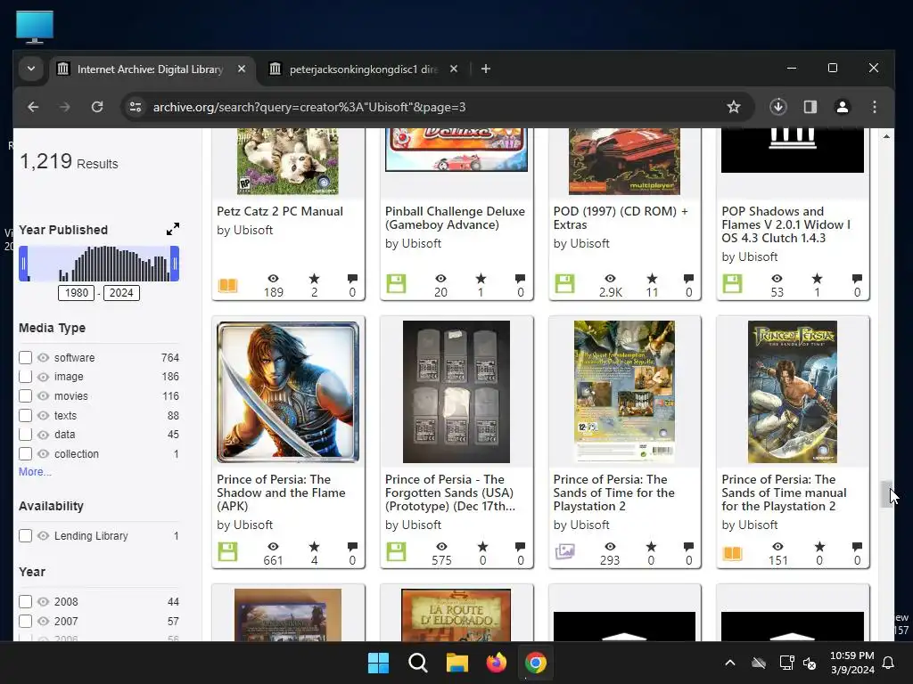Expand More media types

(x=35, y=472)
